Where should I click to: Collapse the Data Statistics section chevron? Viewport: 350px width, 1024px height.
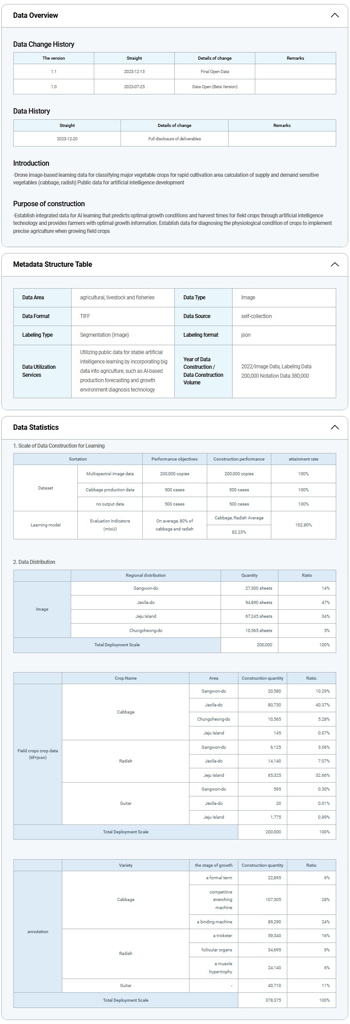coord(334,428)
